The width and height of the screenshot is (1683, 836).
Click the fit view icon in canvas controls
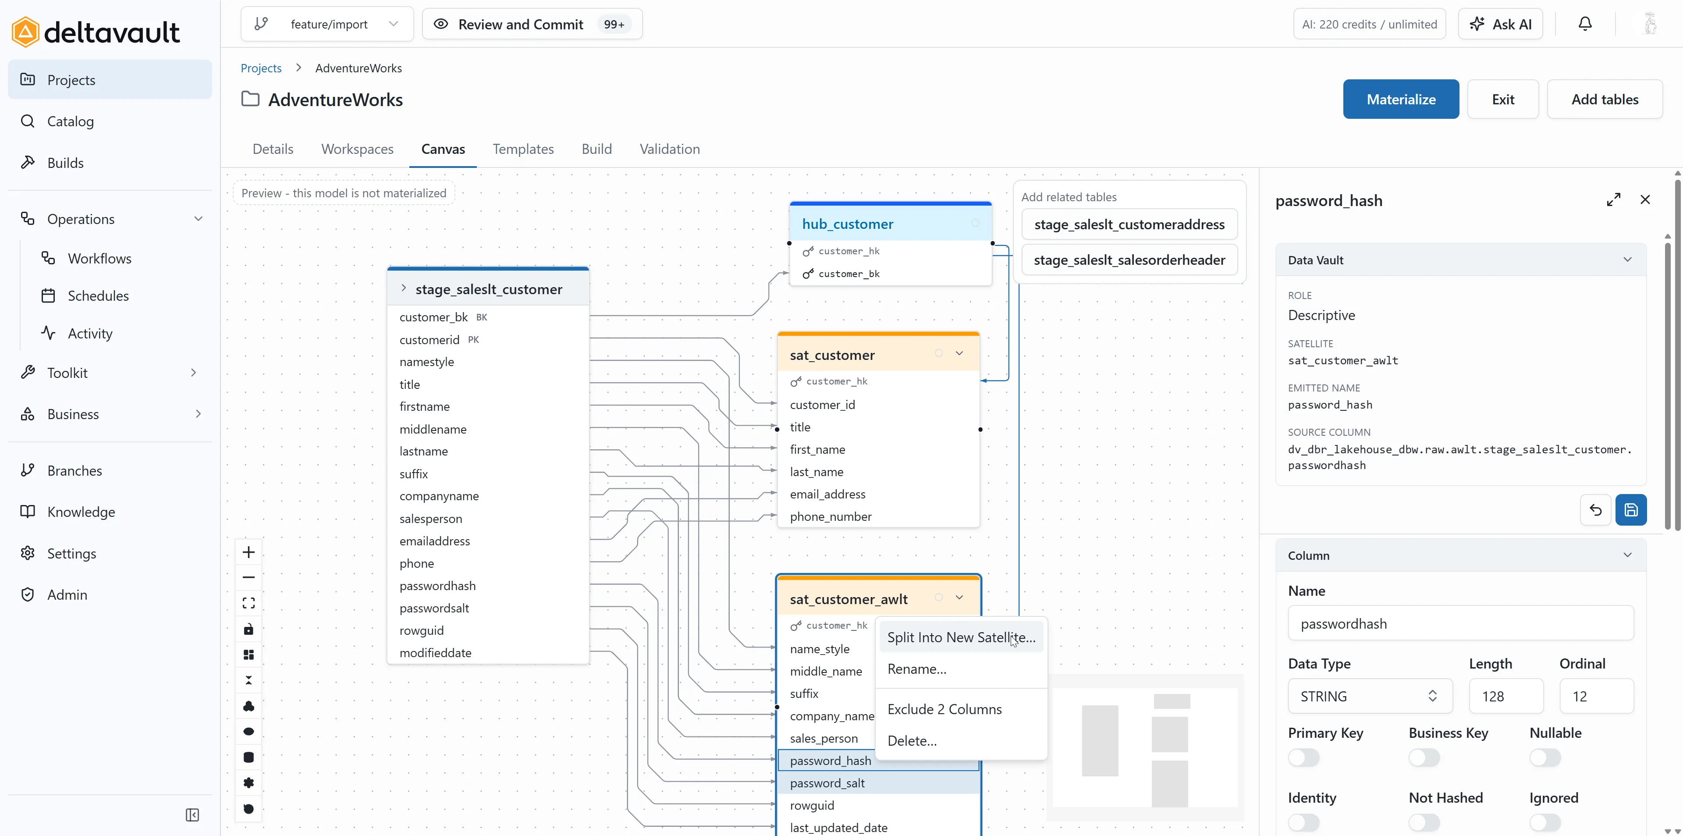click(248, 603)
